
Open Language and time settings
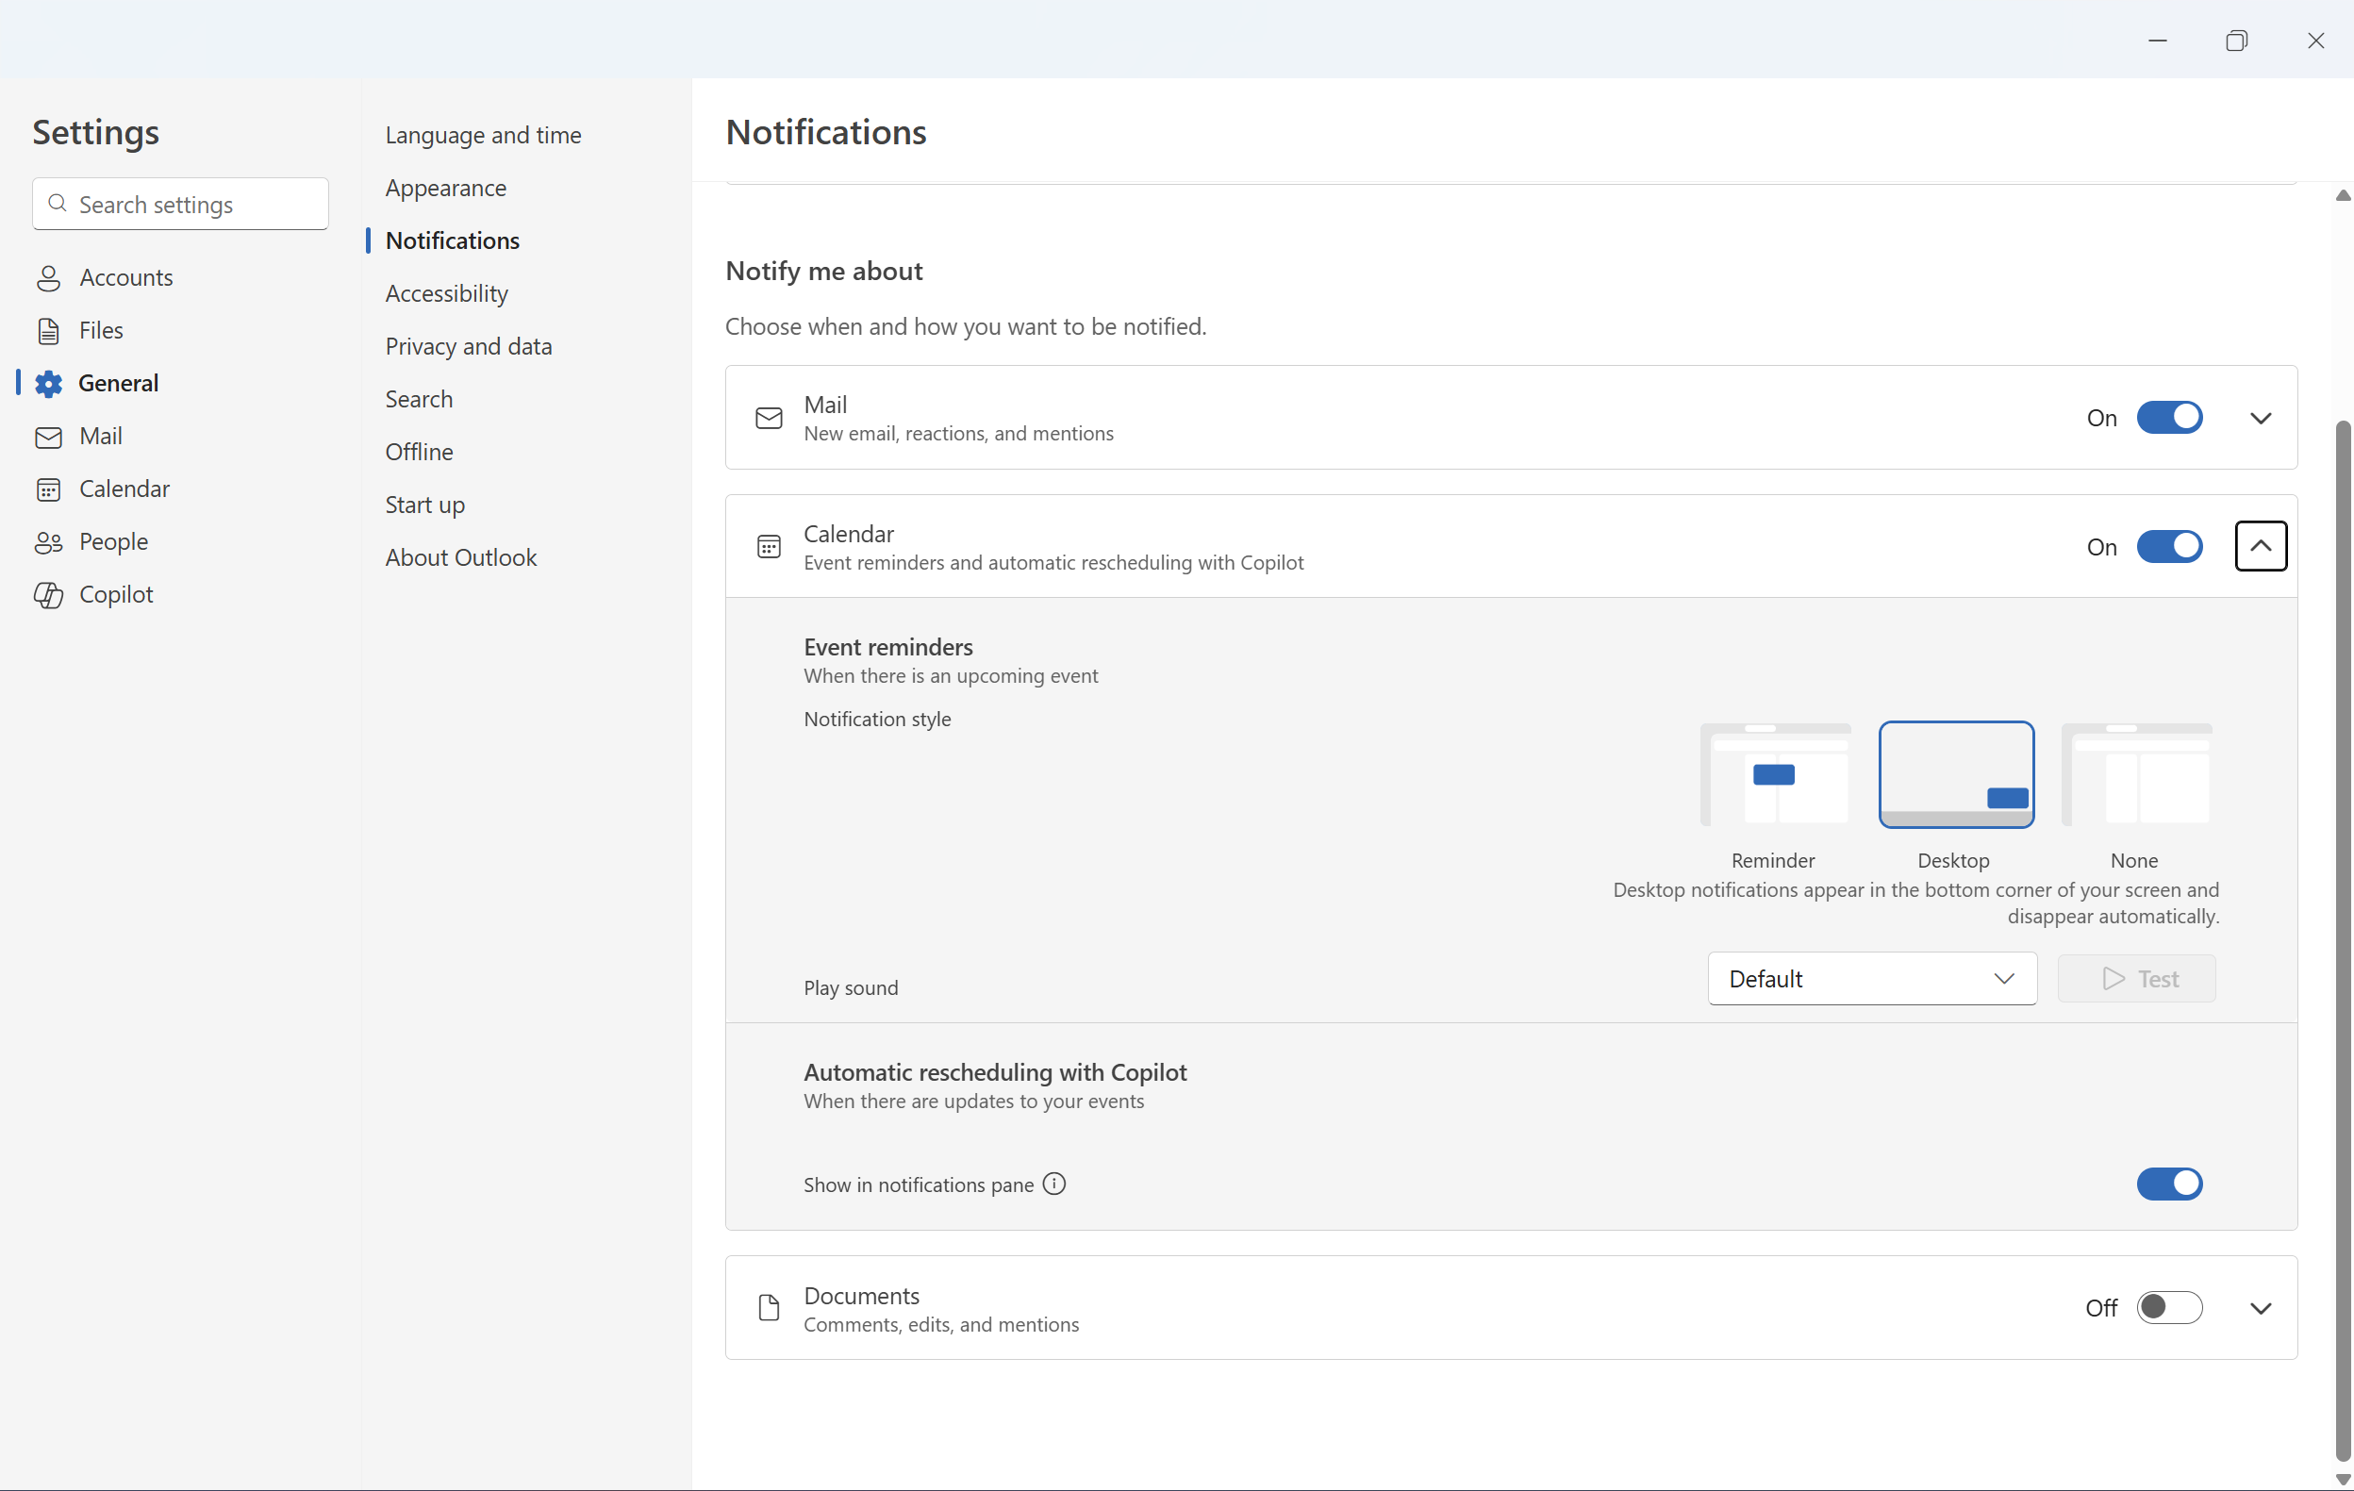[483, 135]
